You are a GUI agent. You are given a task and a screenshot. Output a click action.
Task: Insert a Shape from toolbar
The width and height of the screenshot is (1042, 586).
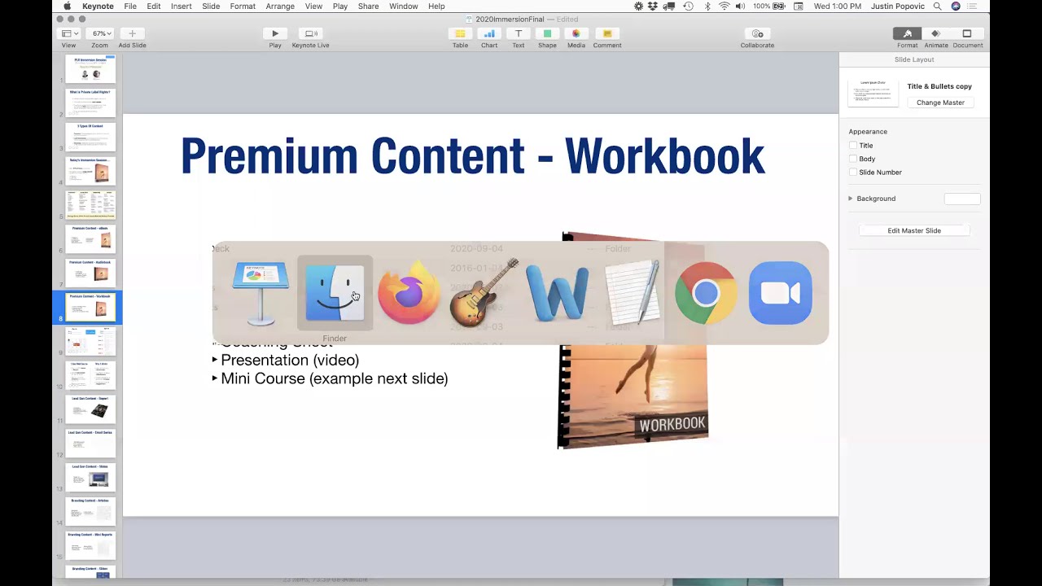547,33
